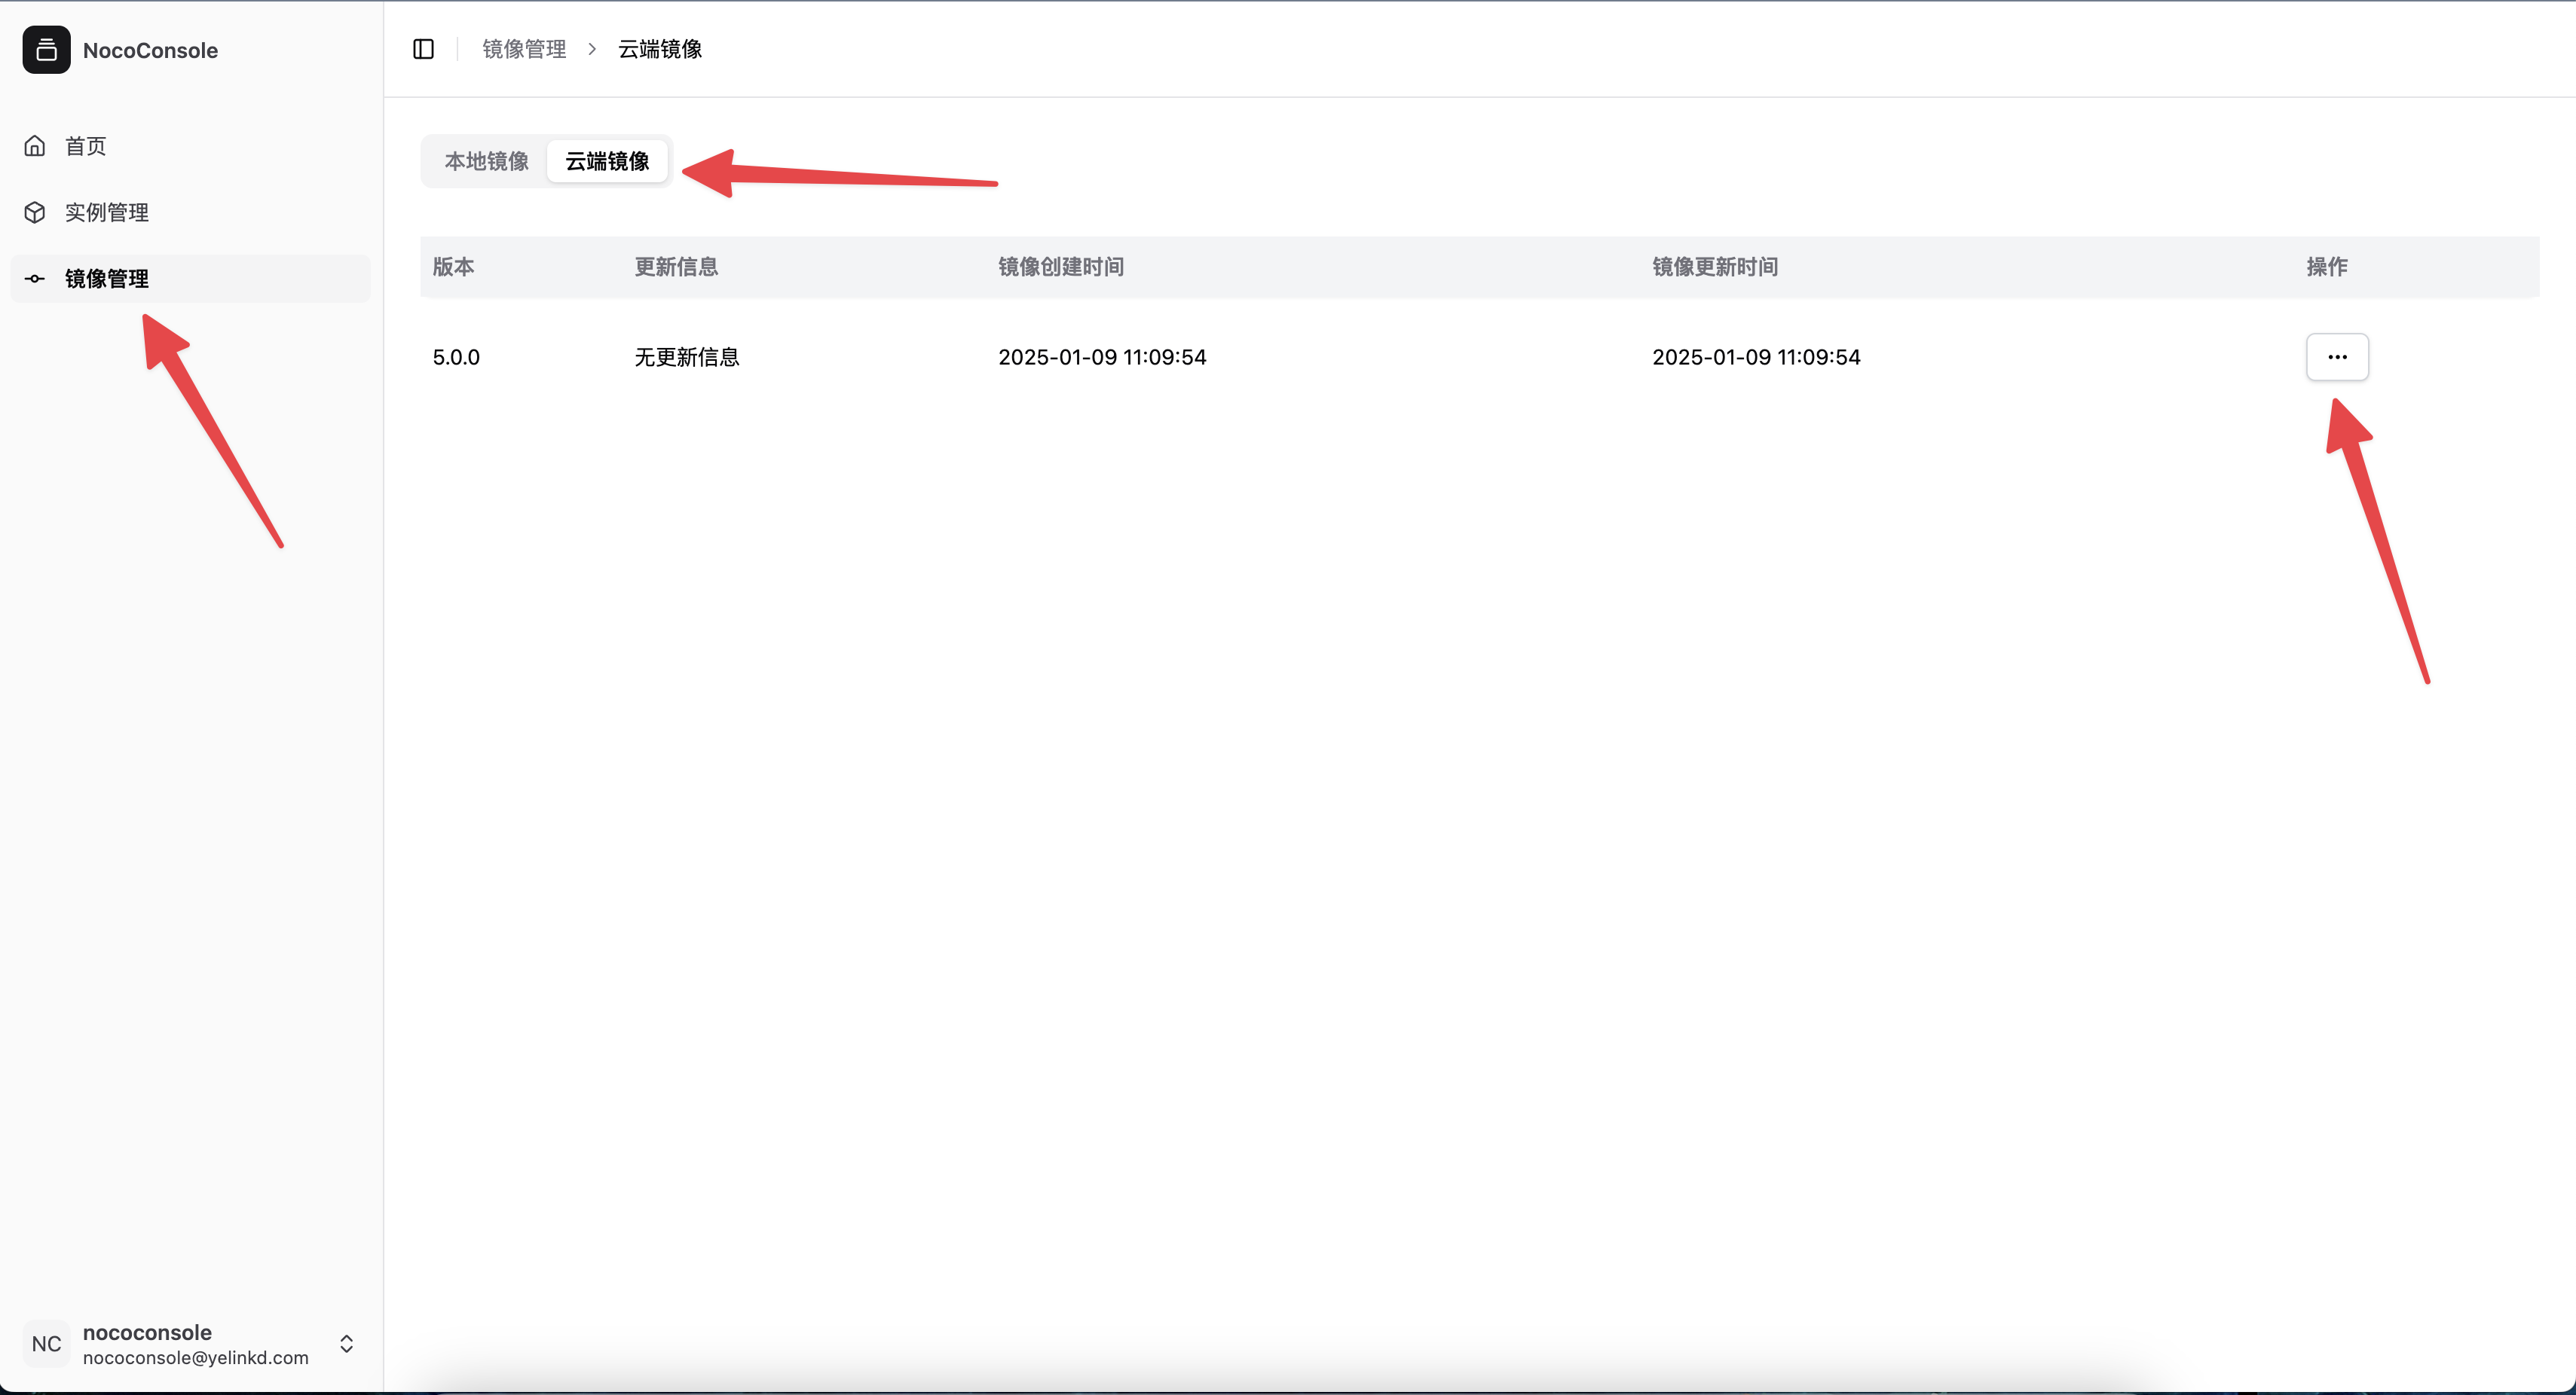This screenshot has width=2576, height=1395.
Task: Click the 5.0.0 version cell
Action: pos(456,357)
